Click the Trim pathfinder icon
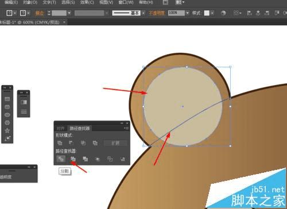 (73, 159)
